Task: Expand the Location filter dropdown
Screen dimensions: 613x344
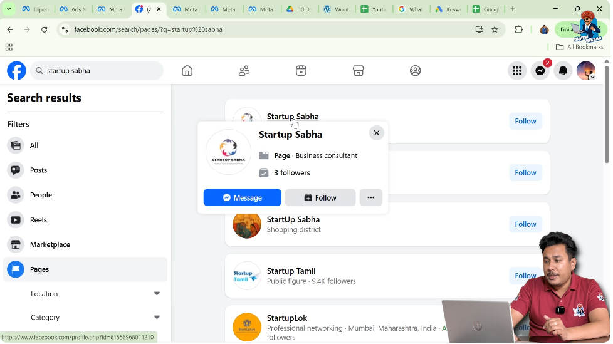Action: tap(95, 294)
